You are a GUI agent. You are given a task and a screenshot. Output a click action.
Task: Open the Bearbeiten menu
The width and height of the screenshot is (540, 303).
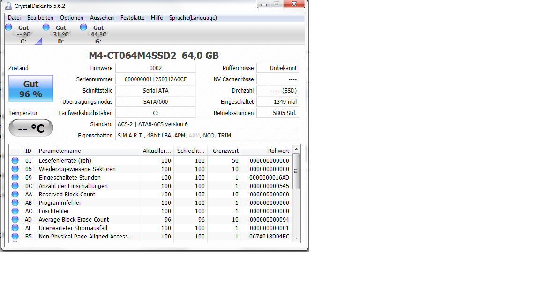40,18
